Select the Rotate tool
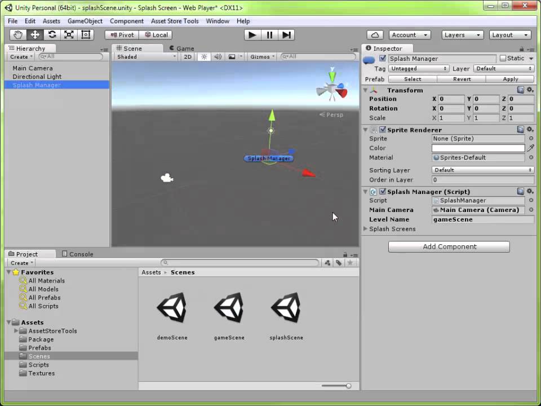The height and width of the screenshot is (406, 541). [52, 35]
